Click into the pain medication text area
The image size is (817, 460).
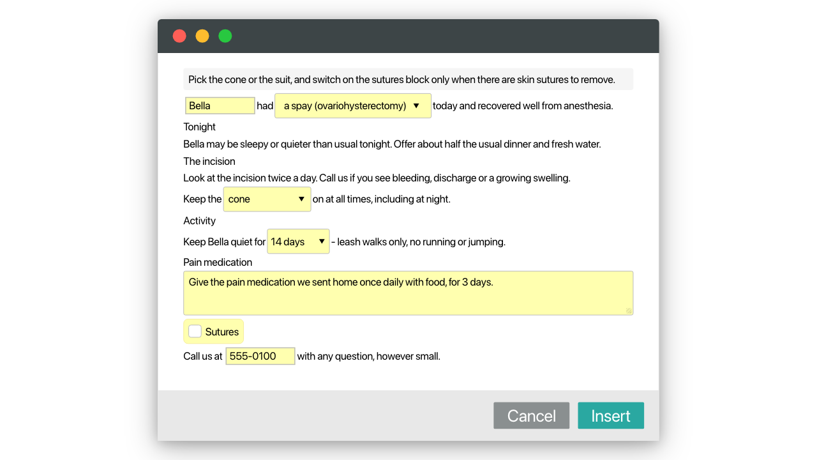click(x=408, y=293)
